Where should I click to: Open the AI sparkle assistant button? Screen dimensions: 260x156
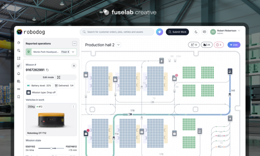pyautogui.click(x=159, y=32)
